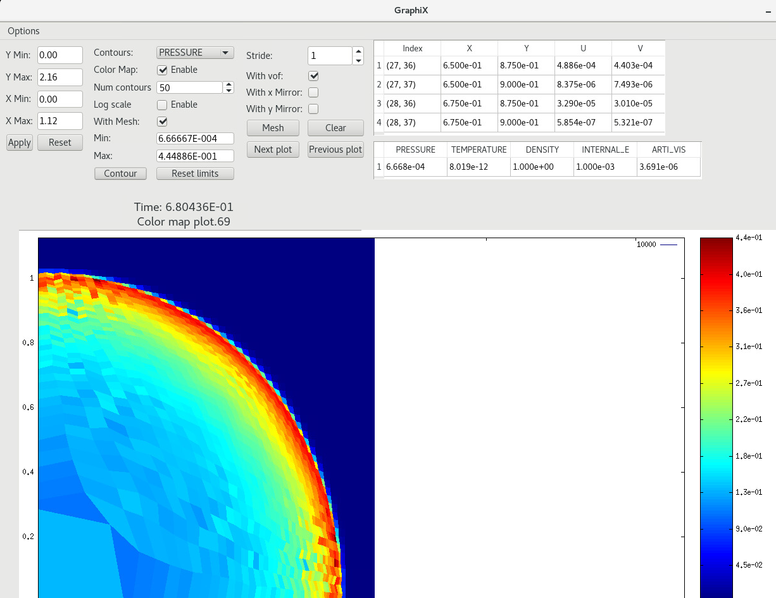The height and width of the screenshot is (598, 776).
Task: Increment Num contours with the up stepper arrow
Action: pos(228,84)
